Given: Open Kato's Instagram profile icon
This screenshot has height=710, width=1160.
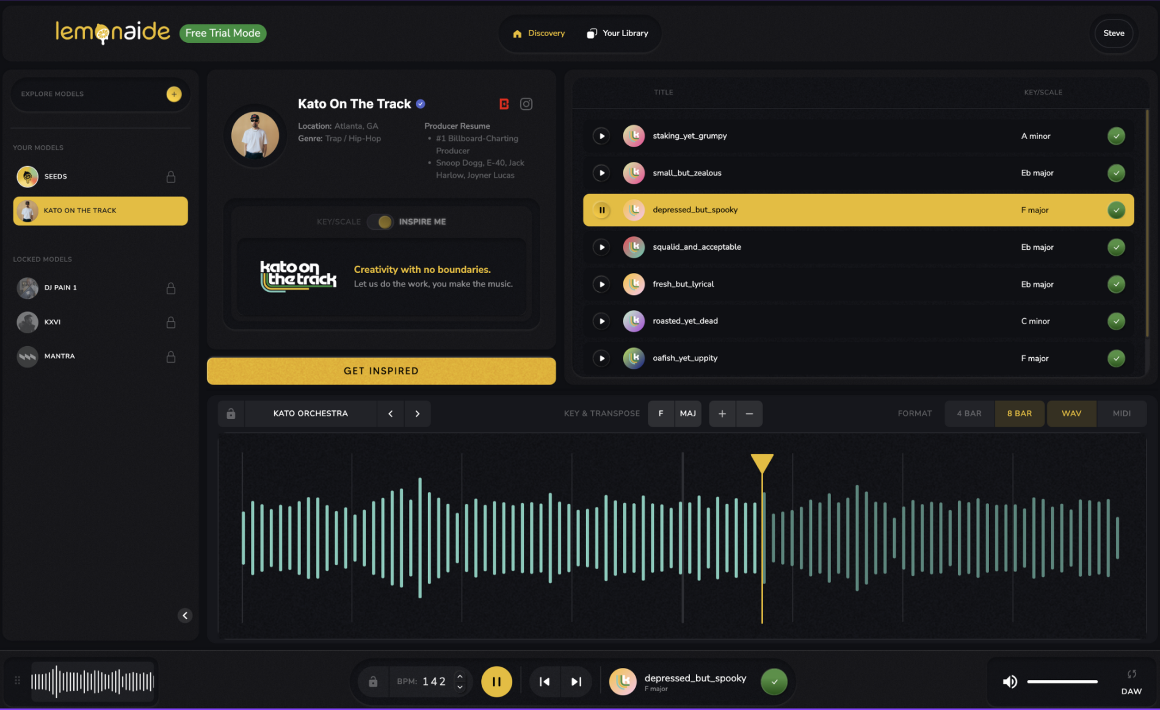Looking at the screenshot, I should [x=526, y=104].
